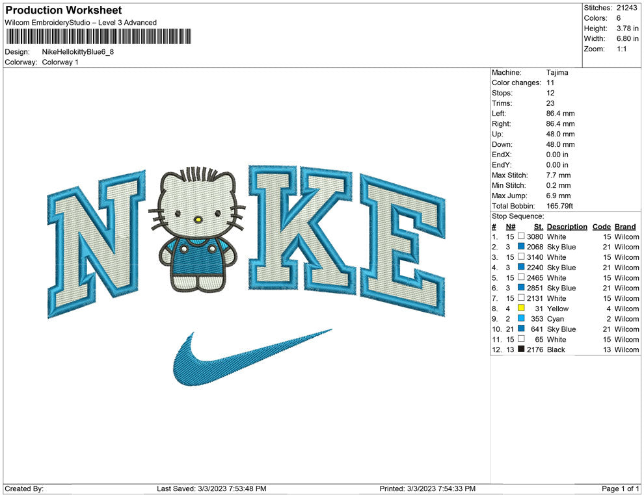Click the Max Jump 6.9 mm value
The width and height of the screenshot is (644, 495).
pos(558,196)
